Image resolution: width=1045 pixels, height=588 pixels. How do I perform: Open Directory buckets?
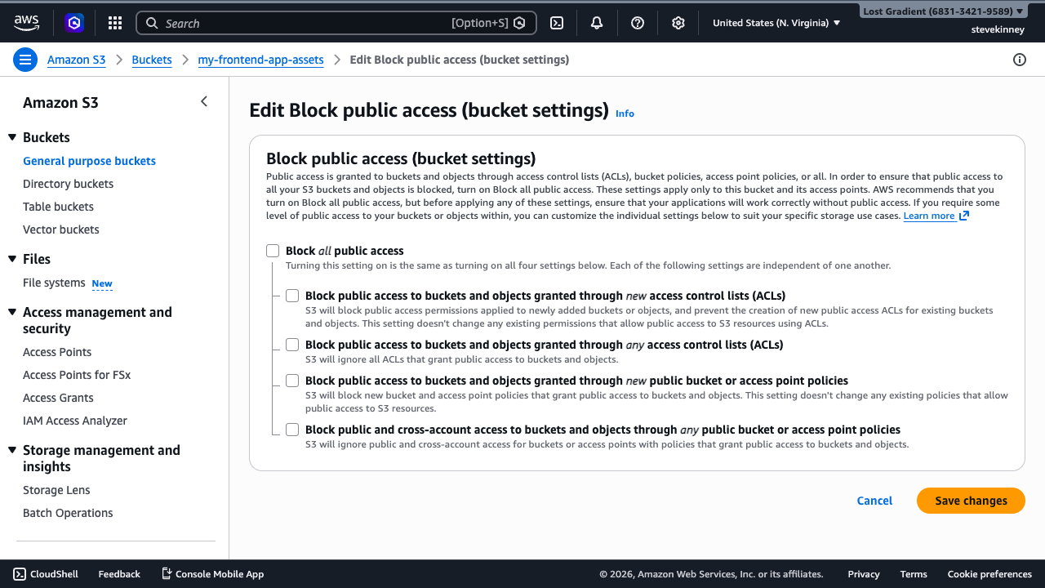(68, 184)
